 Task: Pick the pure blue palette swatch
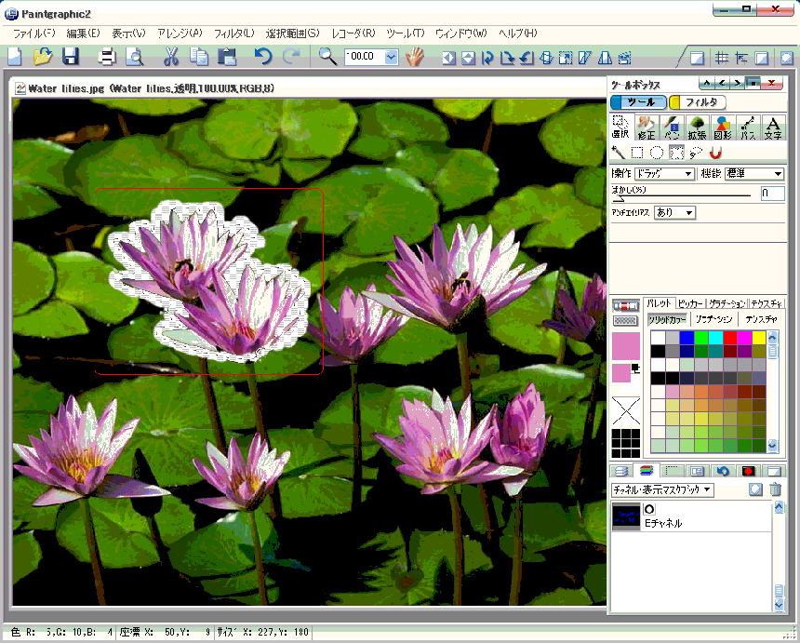687,338
